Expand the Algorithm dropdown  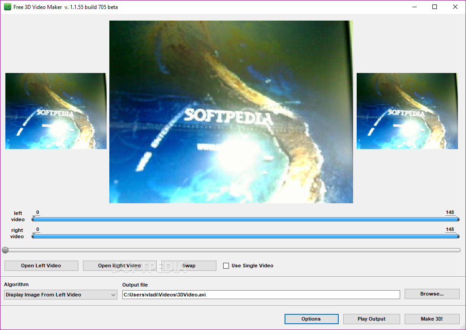(60, 295)
